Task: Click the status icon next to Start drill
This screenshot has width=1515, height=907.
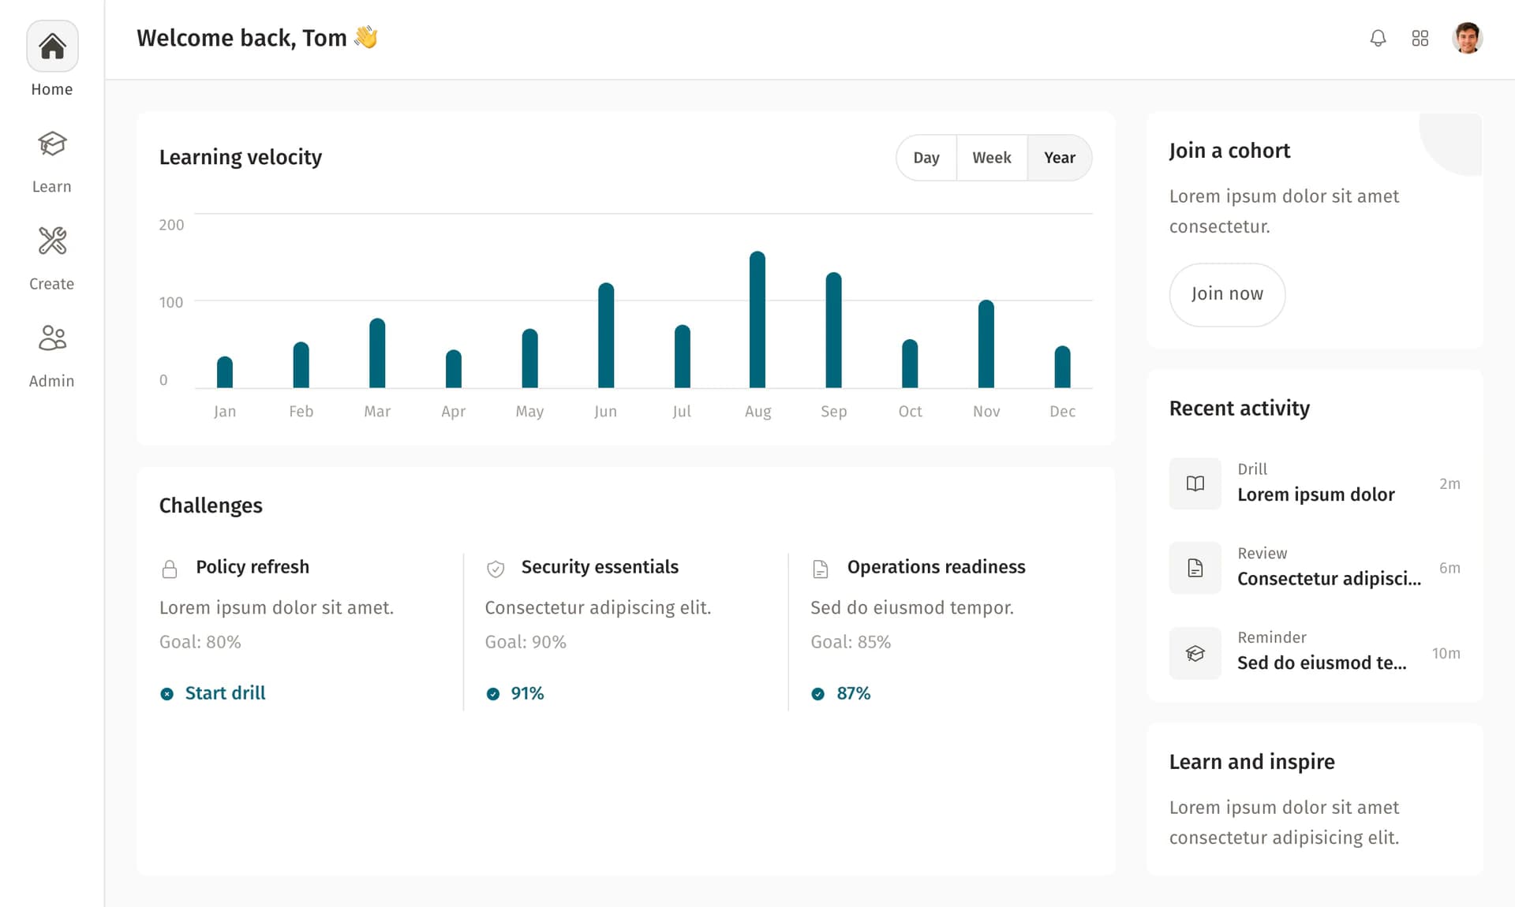Action: [166, 693]
